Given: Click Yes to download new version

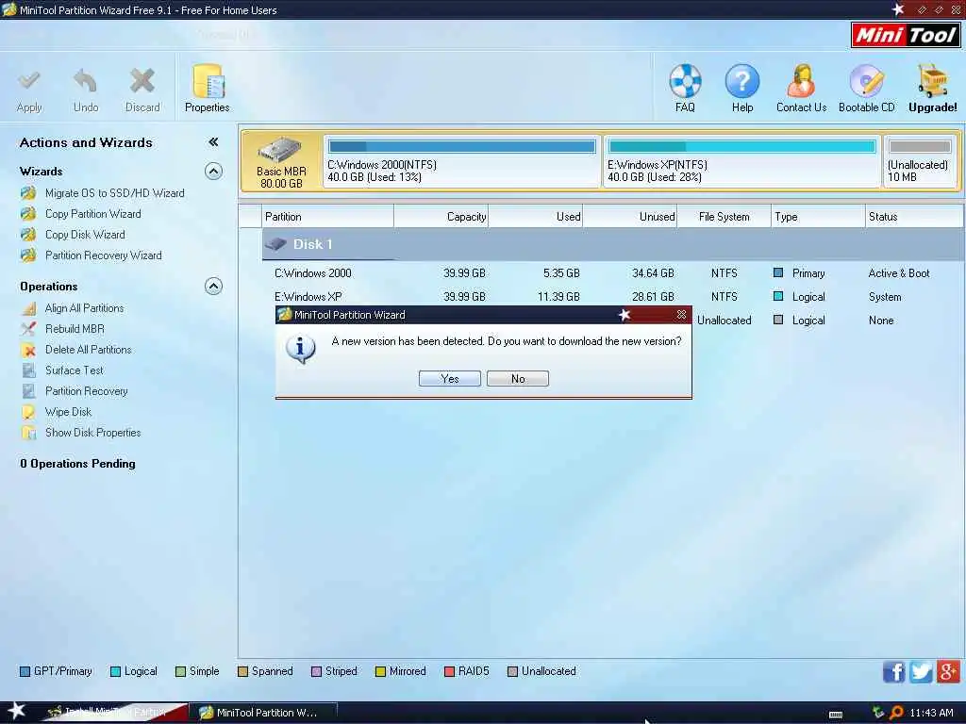Looking at the screenshot, I should pyautogui.click(x=450, y=379).
